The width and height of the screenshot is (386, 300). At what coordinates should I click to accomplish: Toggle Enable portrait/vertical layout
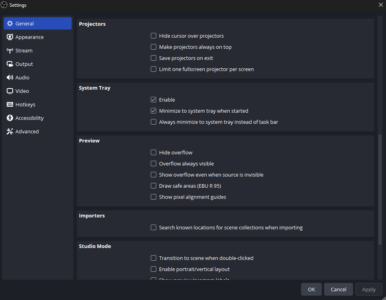154,269
